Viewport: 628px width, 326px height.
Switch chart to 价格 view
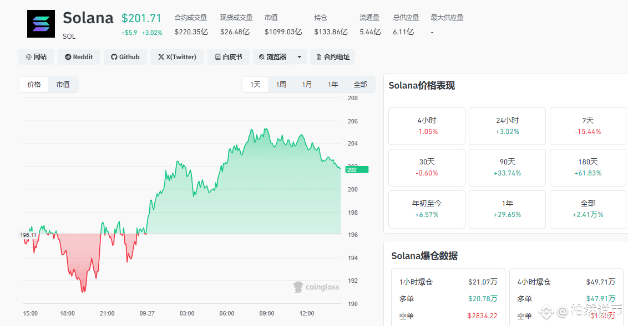coord(34,85)
